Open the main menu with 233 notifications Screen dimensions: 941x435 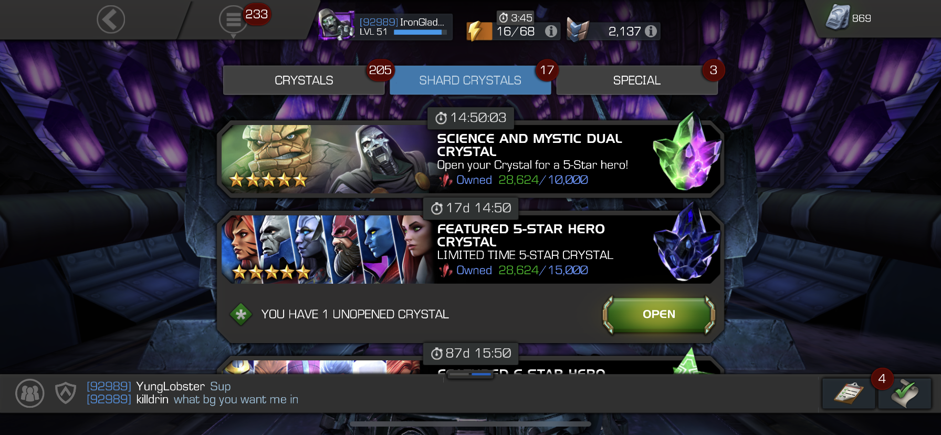pyautogui.click(x=233, y=20)
